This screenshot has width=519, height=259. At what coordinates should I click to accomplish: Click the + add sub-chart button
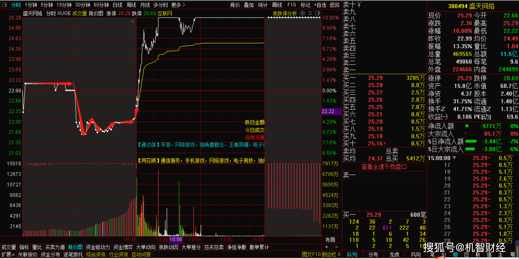[327, 247]
